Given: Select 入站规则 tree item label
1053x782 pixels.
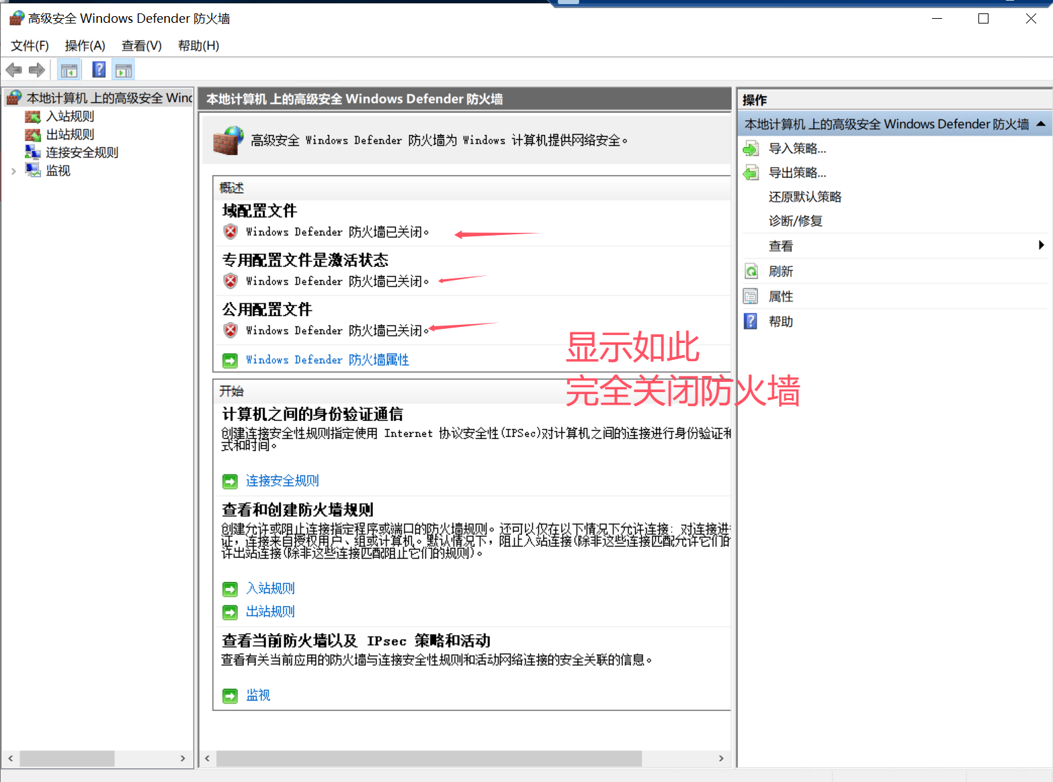Looking at the screenshot, I should tap(70, 116).
